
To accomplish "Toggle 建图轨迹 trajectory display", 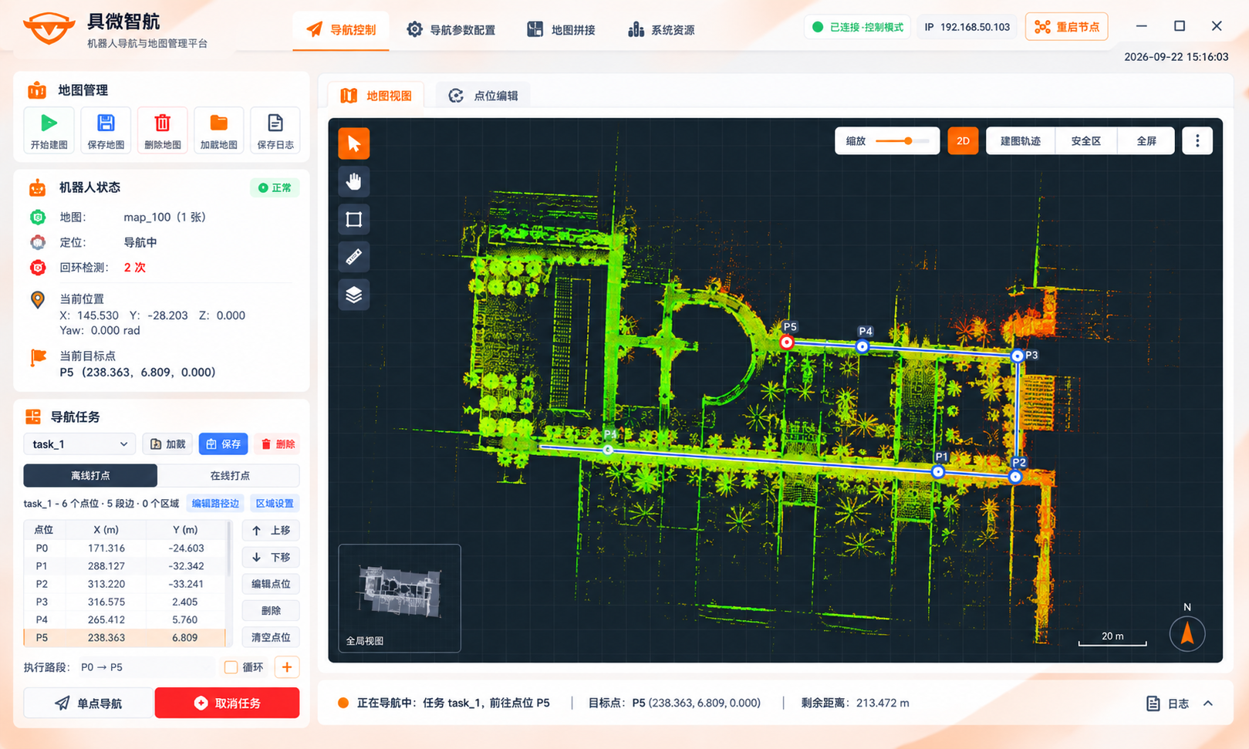I will pos(1020,140).
